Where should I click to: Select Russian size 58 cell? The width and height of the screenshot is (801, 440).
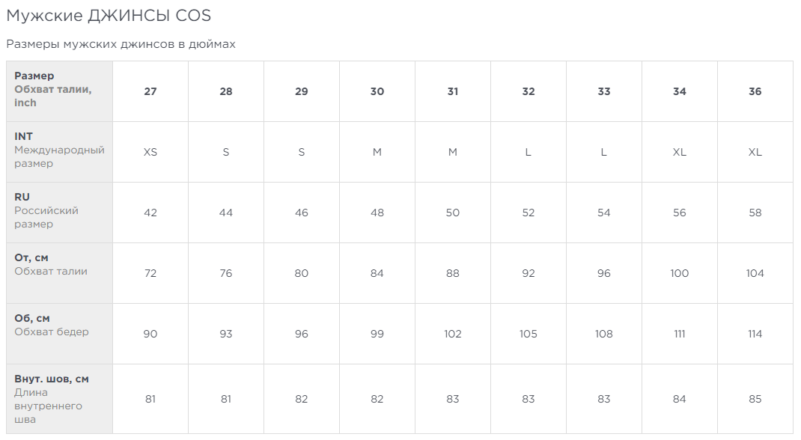(x=755, y=213)
